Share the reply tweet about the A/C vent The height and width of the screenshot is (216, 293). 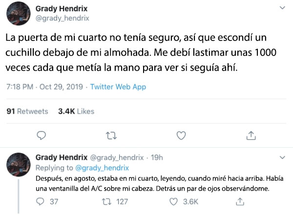point(240,202)
